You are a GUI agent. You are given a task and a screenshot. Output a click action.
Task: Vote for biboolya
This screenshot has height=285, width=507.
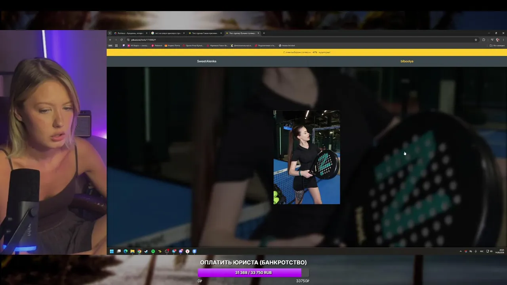tap(407, 61)
